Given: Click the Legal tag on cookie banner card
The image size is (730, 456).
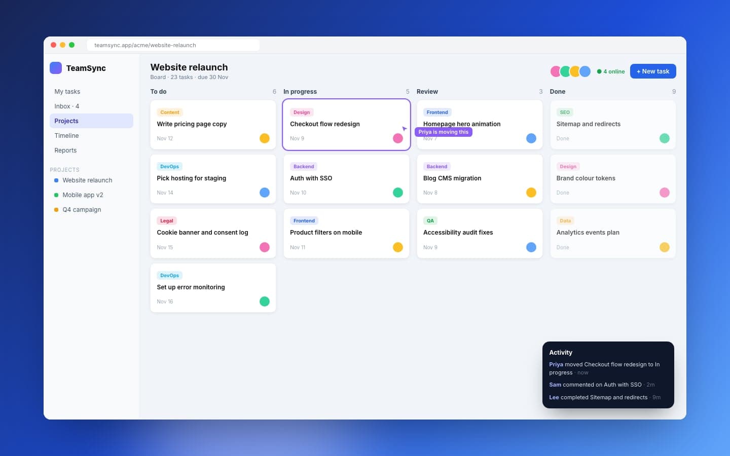Looking at the screenshot, I should point(167,221).
